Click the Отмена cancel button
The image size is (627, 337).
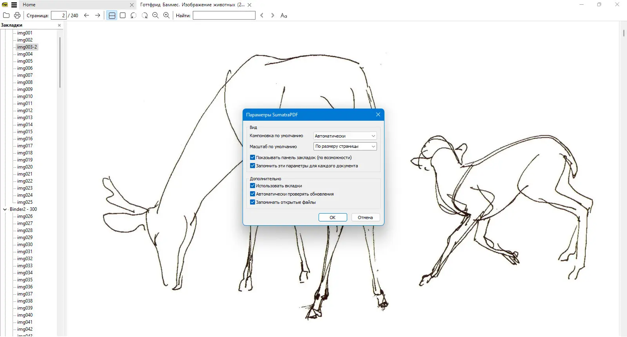click(365, 217)
